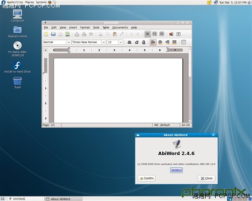
Task: Click the last icon in the formatting toolbar
Action: click(183, 42)
